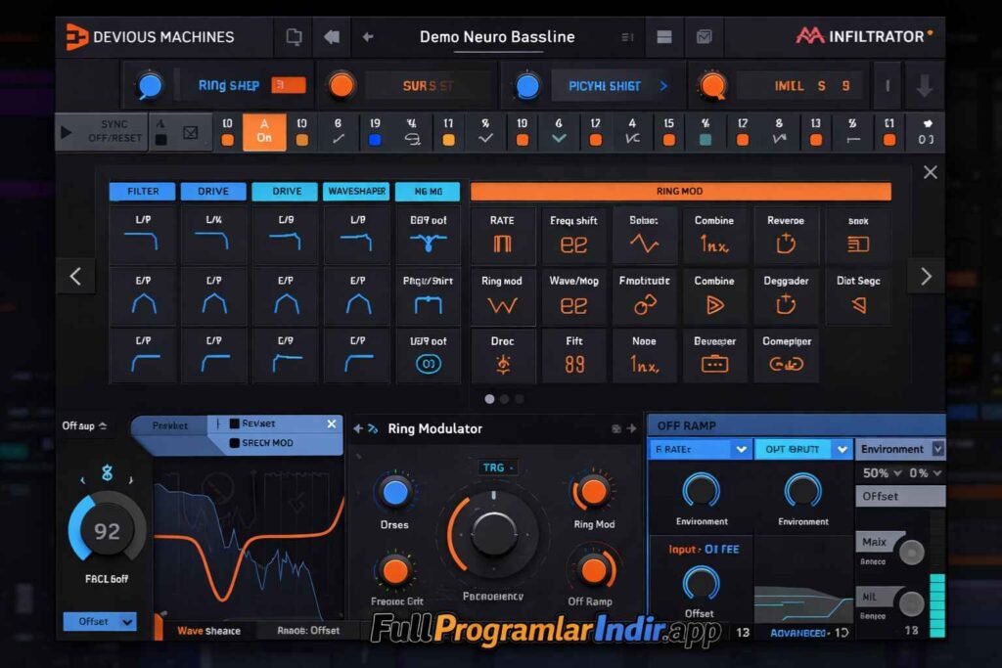Viewport: 1002px width, 668px height.
Task: Select the Degrader effect icon
Action: tap(787, 296)
